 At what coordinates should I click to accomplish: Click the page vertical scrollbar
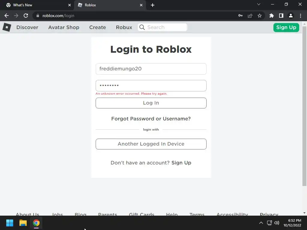click(x=304, y=106)
